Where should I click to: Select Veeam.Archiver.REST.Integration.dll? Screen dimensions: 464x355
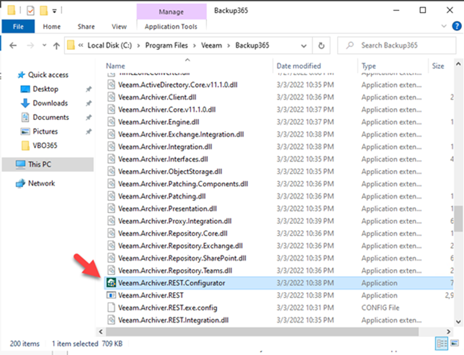point(173,320)
